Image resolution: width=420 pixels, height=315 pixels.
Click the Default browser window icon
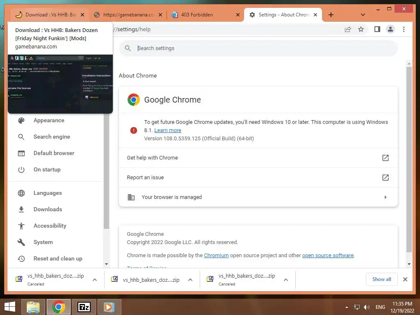(x=21, y=153)
